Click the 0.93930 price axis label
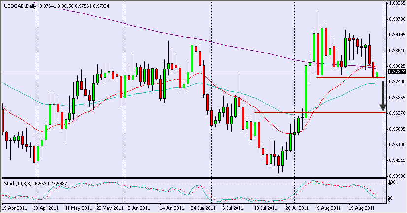407x213 pixels. point(397,176)
